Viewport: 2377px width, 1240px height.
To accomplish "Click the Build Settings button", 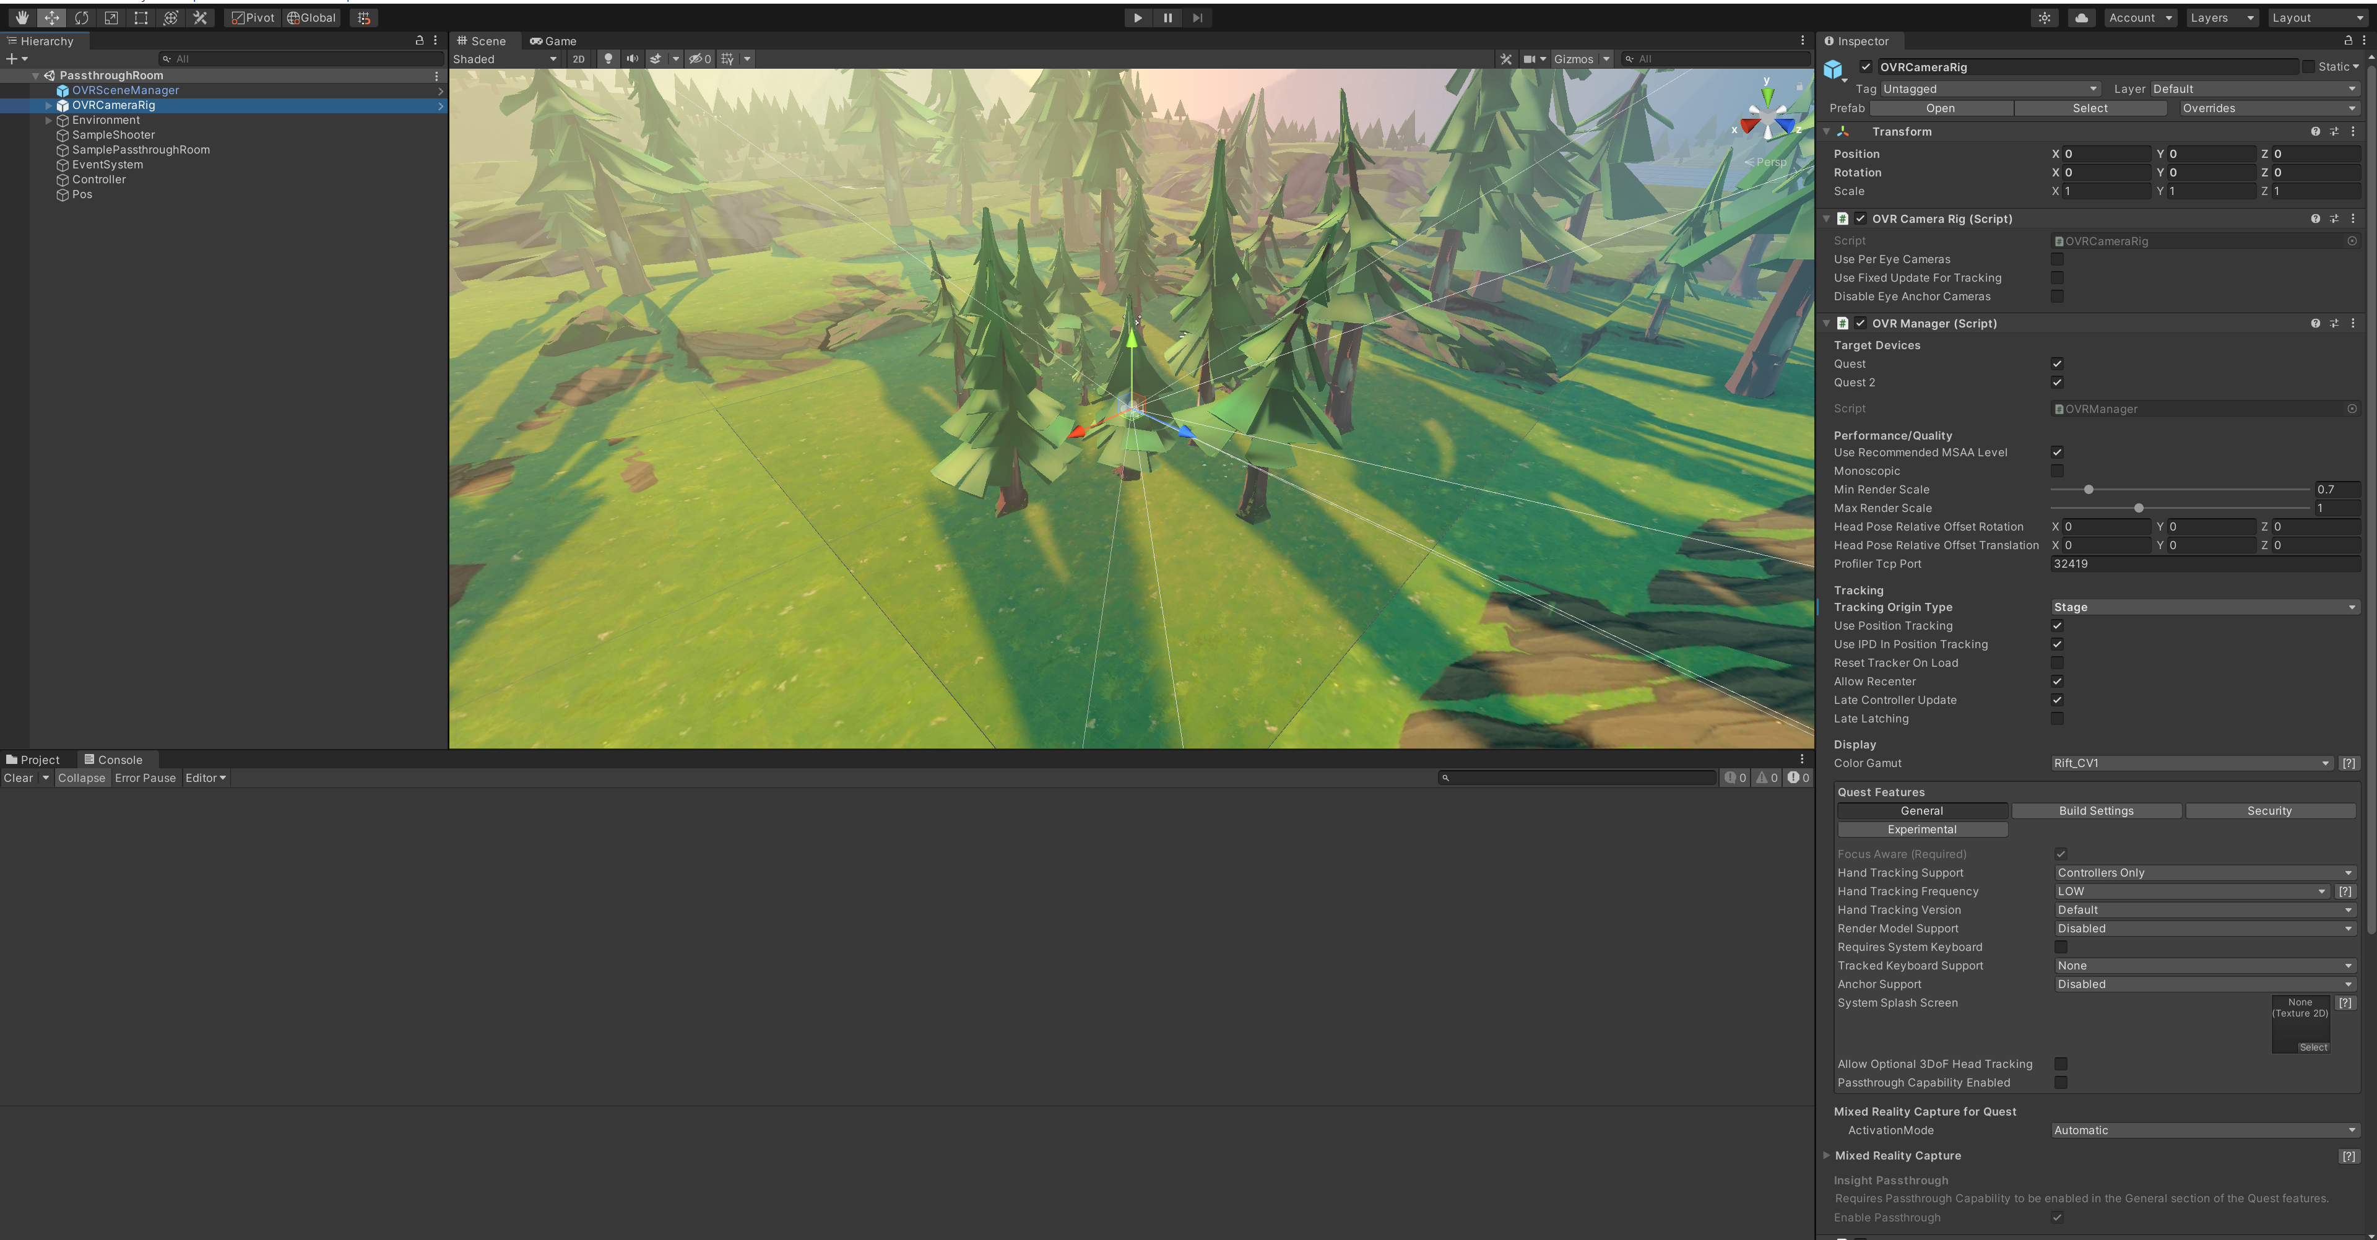I will click(x=2095, y=811).
